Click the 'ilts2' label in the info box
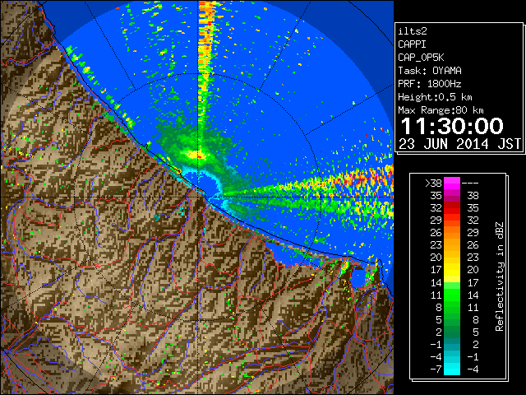 [413, 31]
